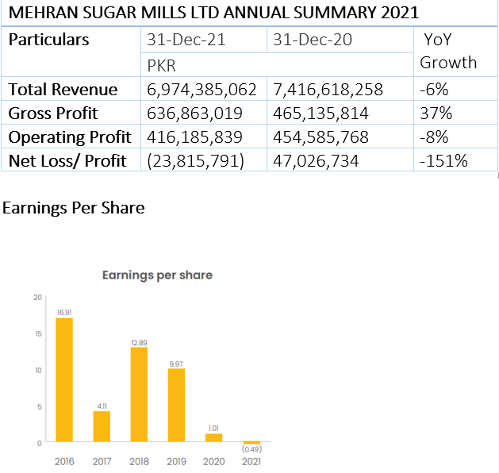Image resolution: width=499 pixels, height=473 pixels.
Task: Click the '0' y-axis tick label
Action: [40, 444]
